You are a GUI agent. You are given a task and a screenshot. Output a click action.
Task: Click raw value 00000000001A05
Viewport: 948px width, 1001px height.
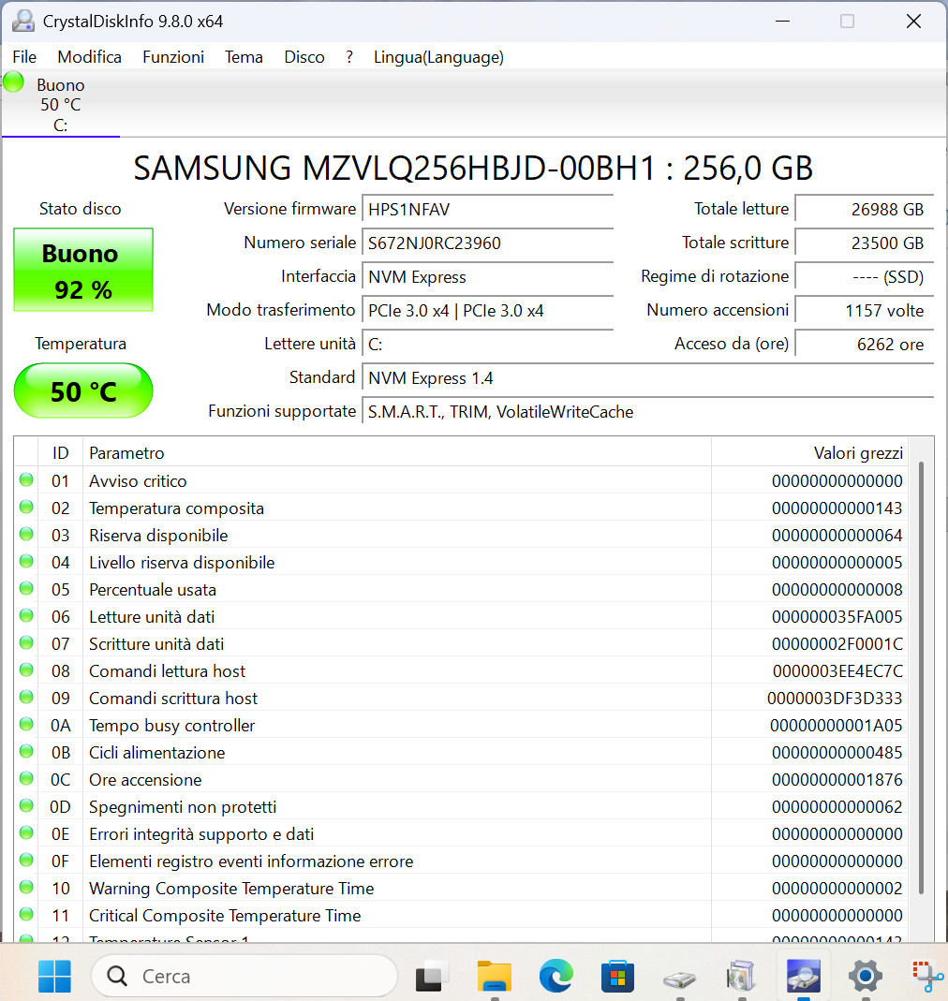point(837,725)
